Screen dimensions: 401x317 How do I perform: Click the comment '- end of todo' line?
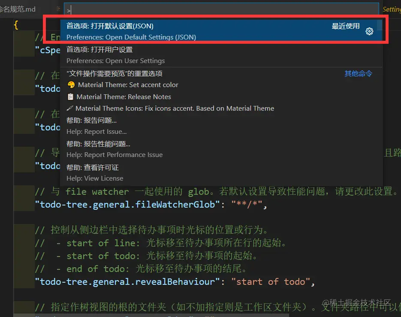(x=141, y=269)
